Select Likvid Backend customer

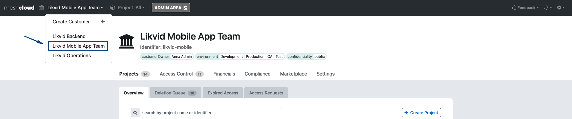tap(69, 36)
